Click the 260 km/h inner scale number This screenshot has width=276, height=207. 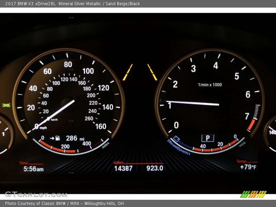tap(89, 118)
